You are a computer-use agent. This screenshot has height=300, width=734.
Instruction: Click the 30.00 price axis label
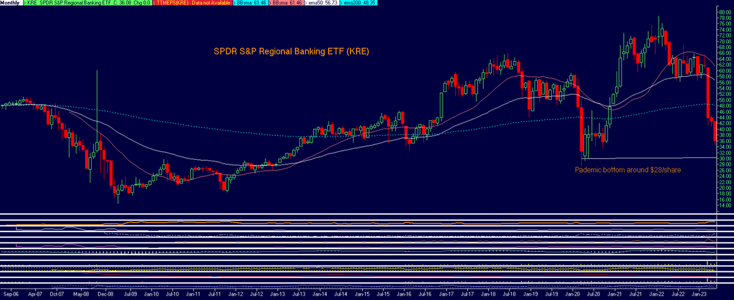click(x=725, y=159)
